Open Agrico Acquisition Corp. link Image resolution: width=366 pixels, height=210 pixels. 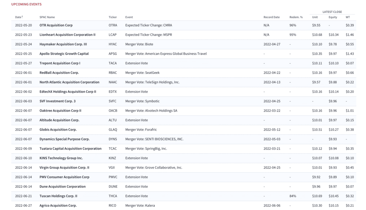tap(58, 206)
